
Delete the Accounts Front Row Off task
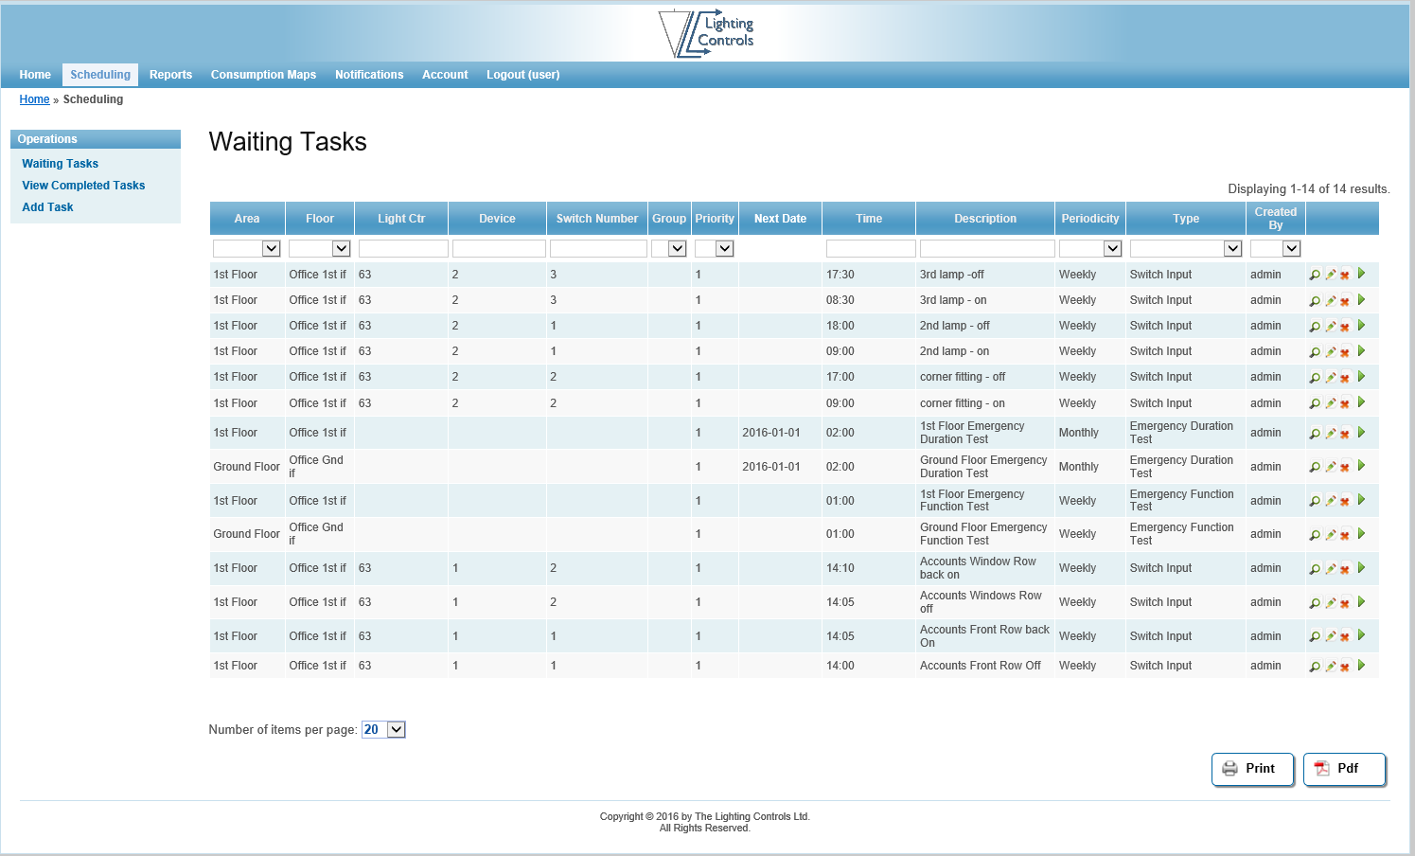(1344, 666)
